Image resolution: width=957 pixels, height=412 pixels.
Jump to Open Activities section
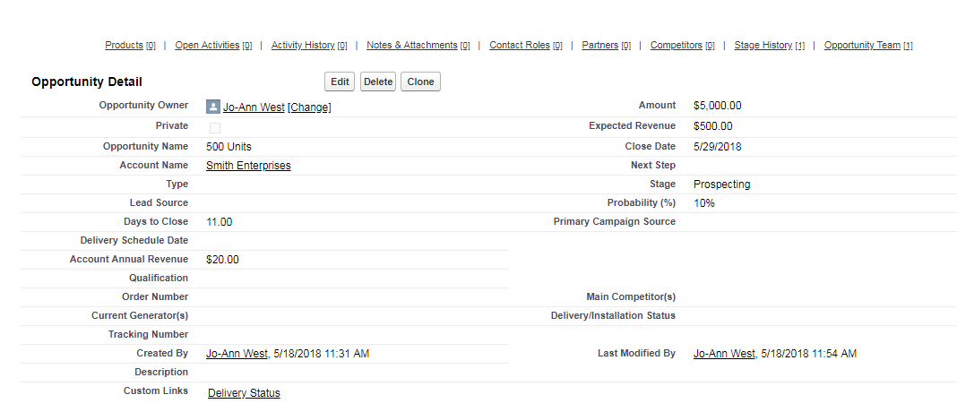207,45
